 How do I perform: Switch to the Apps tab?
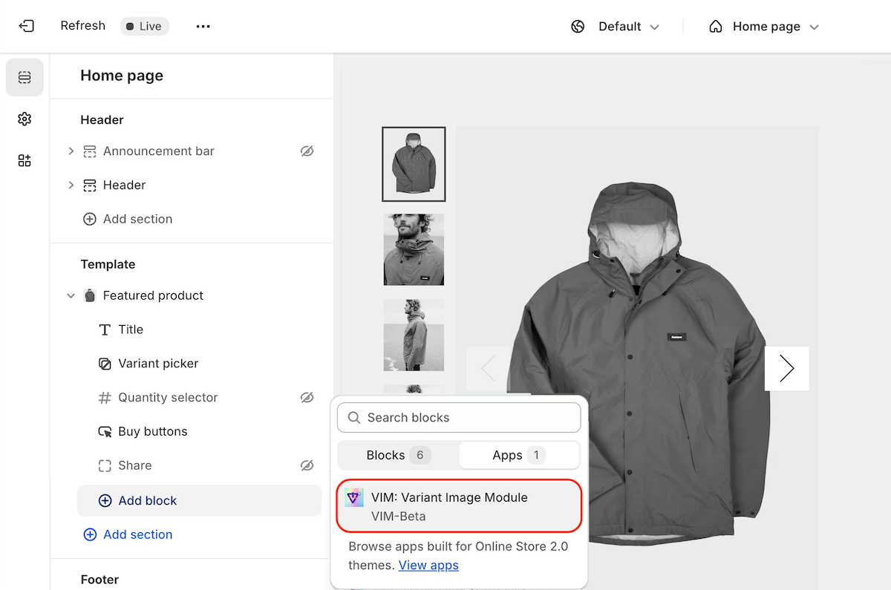click(518, 455)
